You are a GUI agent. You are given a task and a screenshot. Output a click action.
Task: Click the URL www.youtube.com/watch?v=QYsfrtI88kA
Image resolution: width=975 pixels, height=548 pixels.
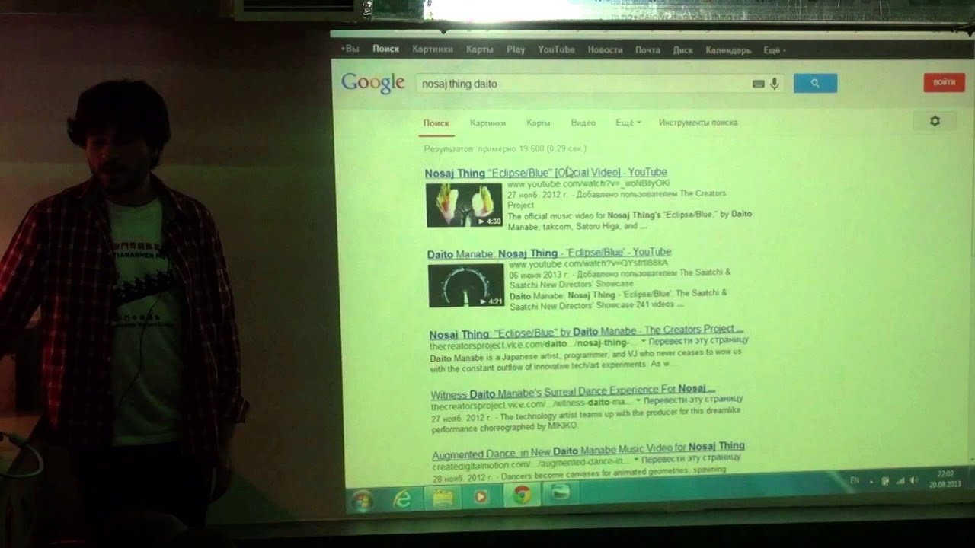(x=588, y=263)
